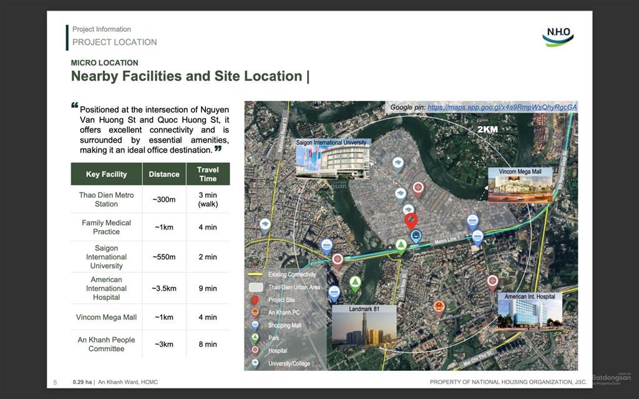This screenshot has height=399, width=639.
Task: Click "An Khanh Ward, HCMC" footer text
Action: click(128, 382)
